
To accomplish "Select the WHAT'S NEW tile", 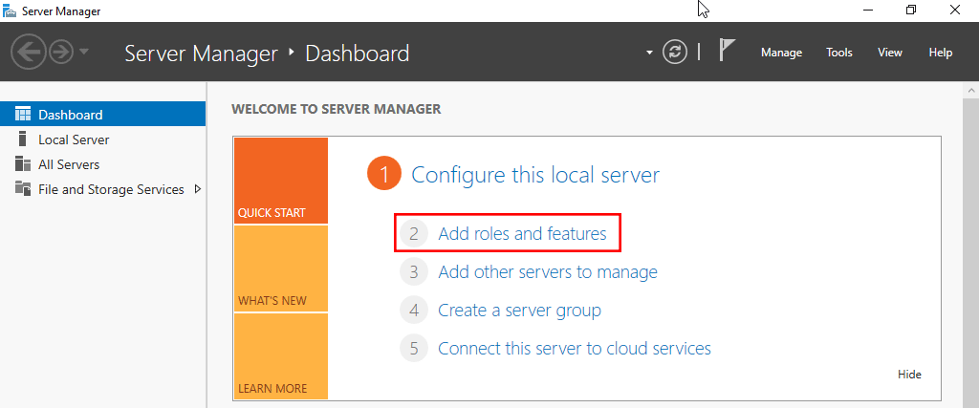I will (280, 269).
